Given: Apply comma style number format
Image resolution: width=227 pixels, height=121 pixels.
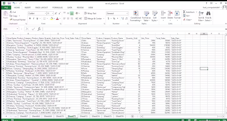Looking at the screenshot, I should 117,18.
